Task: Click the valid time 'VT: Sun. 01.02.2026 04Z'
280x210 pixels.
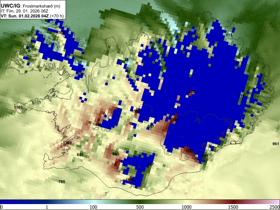Action: click(25, 16)
